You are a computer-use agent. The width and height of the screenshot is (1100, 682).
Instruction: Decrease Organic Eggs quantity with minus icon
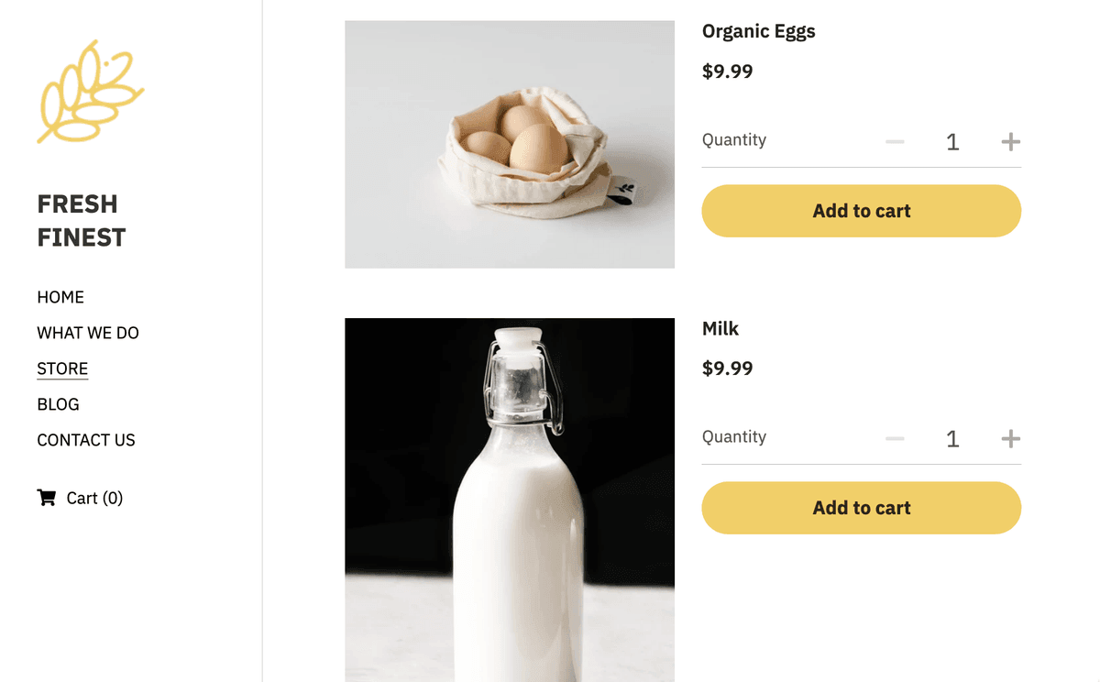[895, 142]
